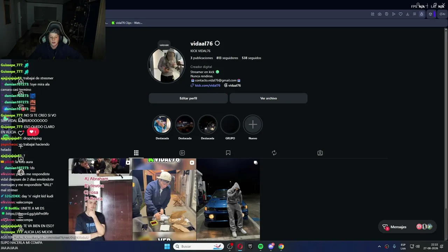Expand the Mensajes messages panel
Viewport: 448px width, 252px height.
click(408, 227)
